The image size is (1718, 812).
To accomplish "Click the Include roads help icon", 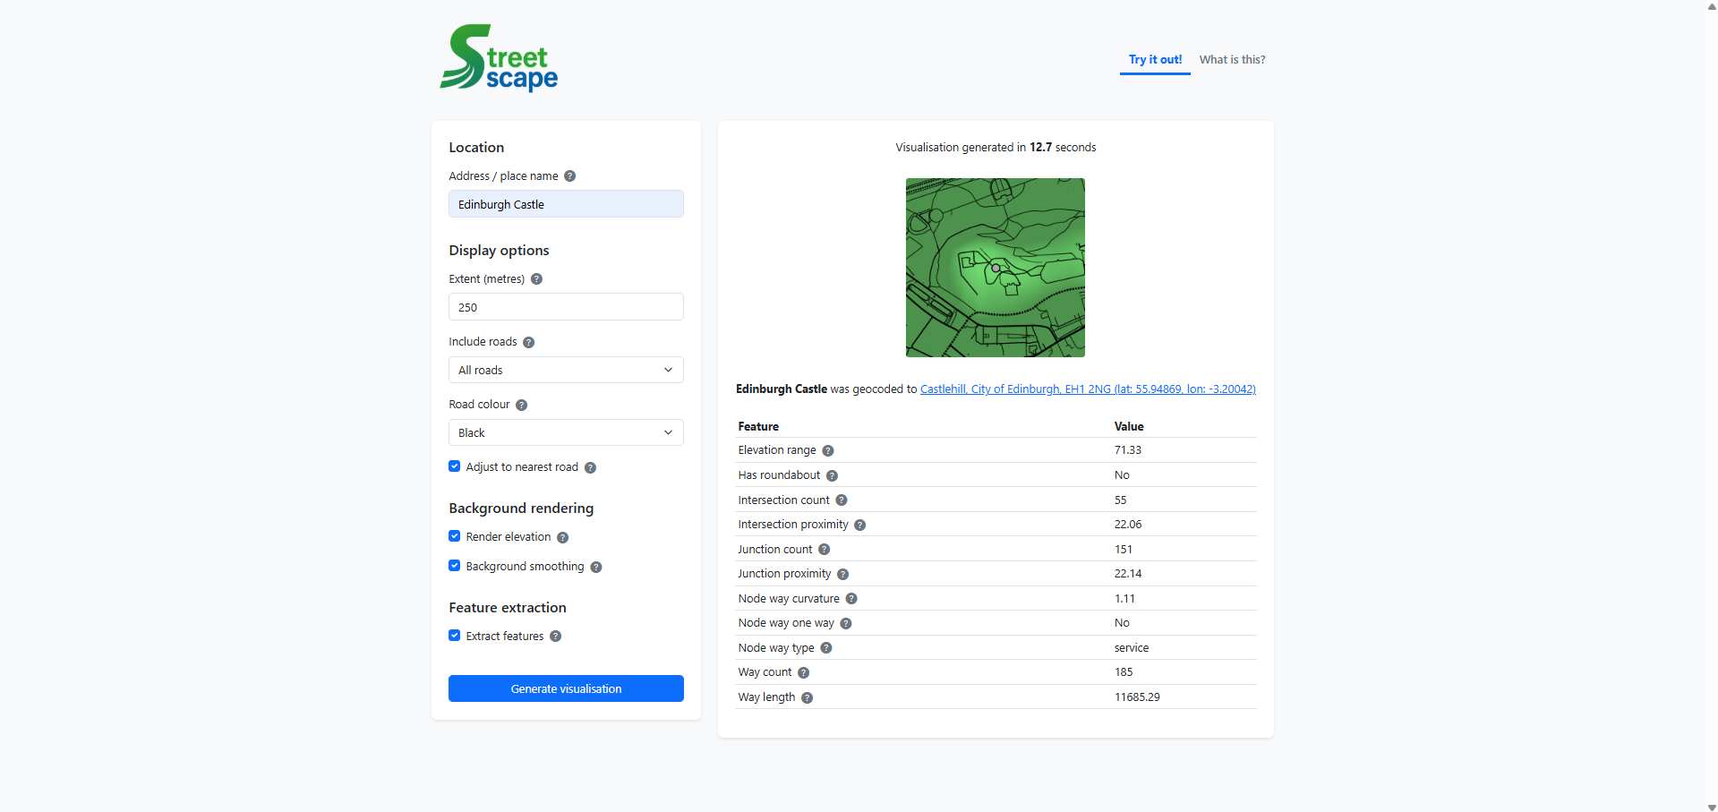I will click(528, 342).
